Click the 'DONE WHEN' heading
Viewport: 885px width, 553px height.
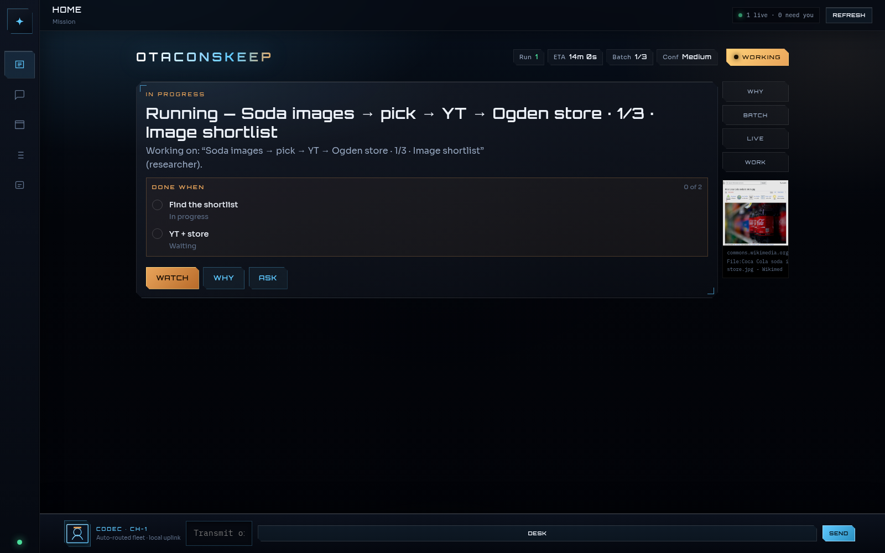[x=178, y=187]
